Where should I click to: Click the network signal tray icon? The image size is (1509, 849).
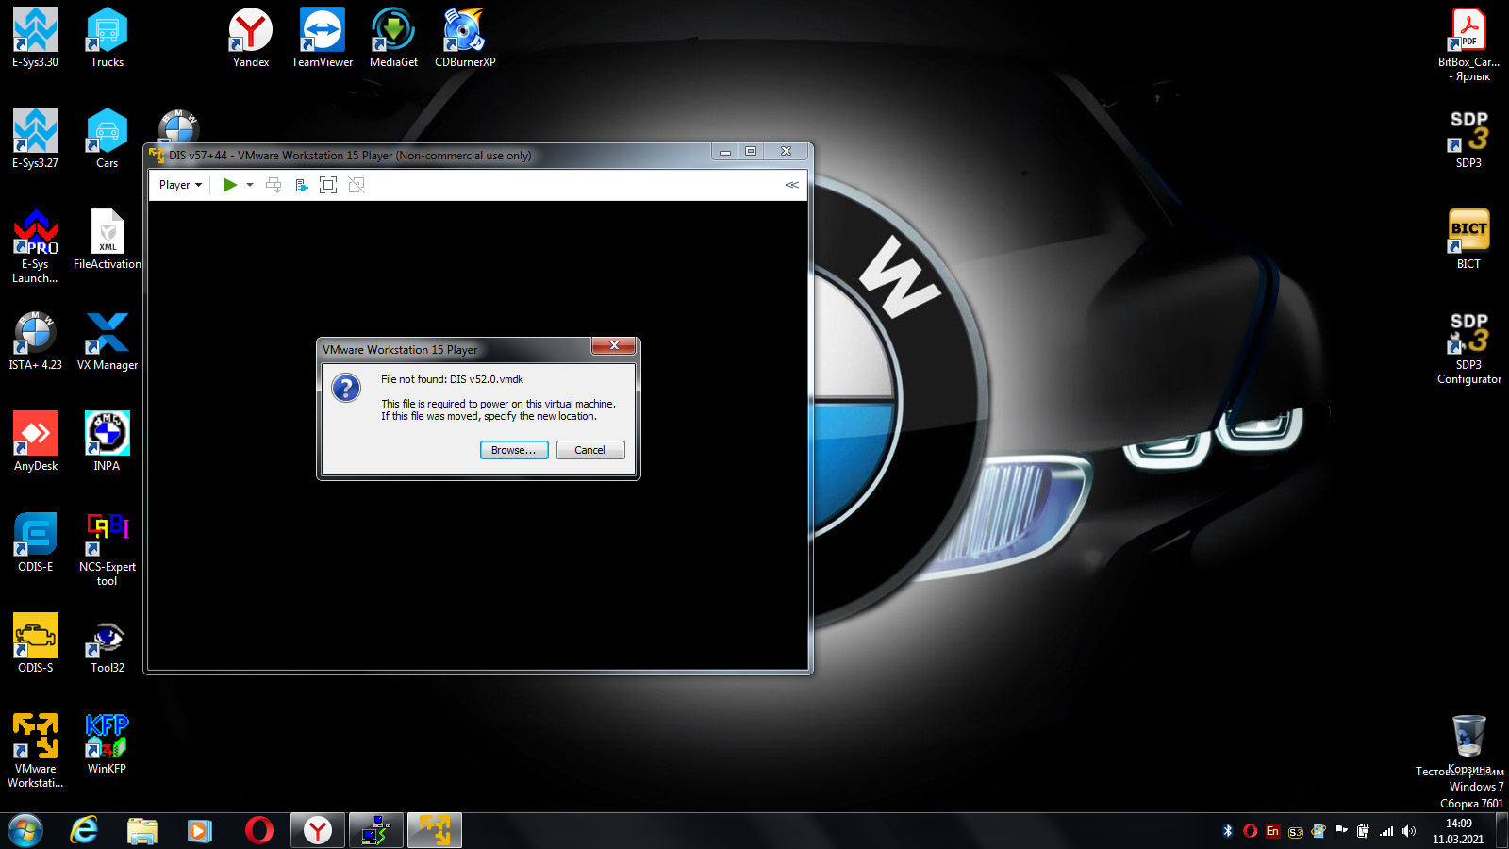[x=1386, y=831]
